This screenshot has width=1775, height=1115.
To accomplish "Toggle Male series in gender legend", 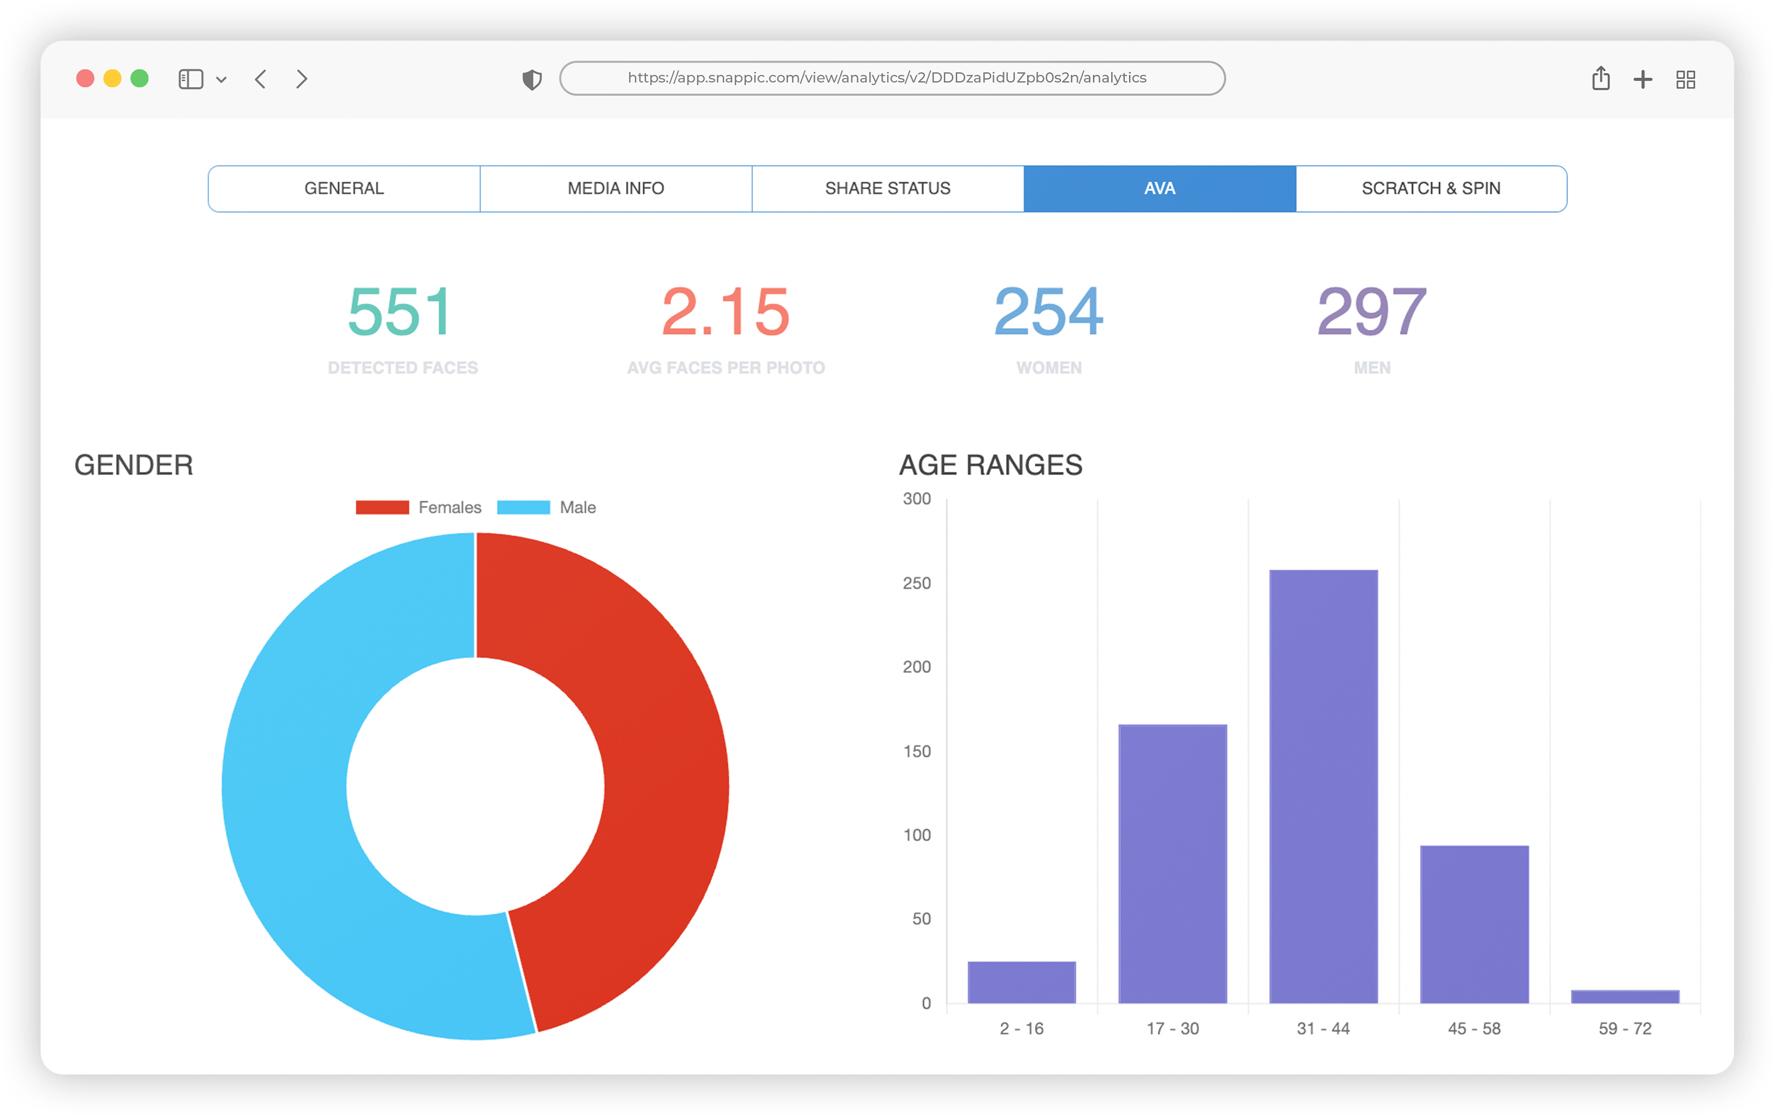I will (x=577, y=507).
